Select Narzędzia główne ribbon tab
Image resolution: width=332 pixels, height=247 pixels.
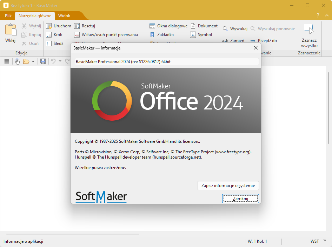coord(35,16)
